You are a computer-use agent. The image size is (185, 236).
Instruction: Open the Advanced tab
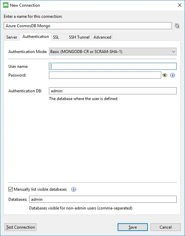(x=102, y=37)
